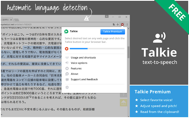The height and width of the screenshot is (118, 189).
Task: Click the new tab button
Action: (17, 20)
